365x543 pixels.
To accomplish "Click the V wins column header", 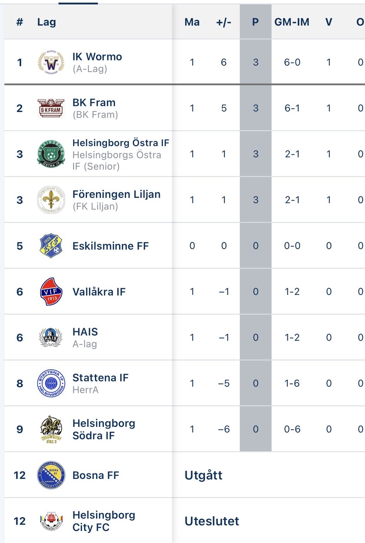I will (328, 22).
